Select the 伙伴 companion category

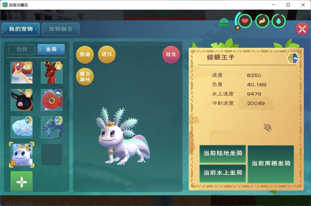pyautogui.click(x=22, y=49)
